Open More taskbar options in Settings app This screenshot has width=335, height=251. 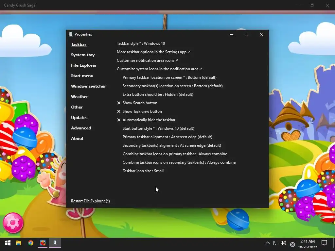click(x=153, y=52)
